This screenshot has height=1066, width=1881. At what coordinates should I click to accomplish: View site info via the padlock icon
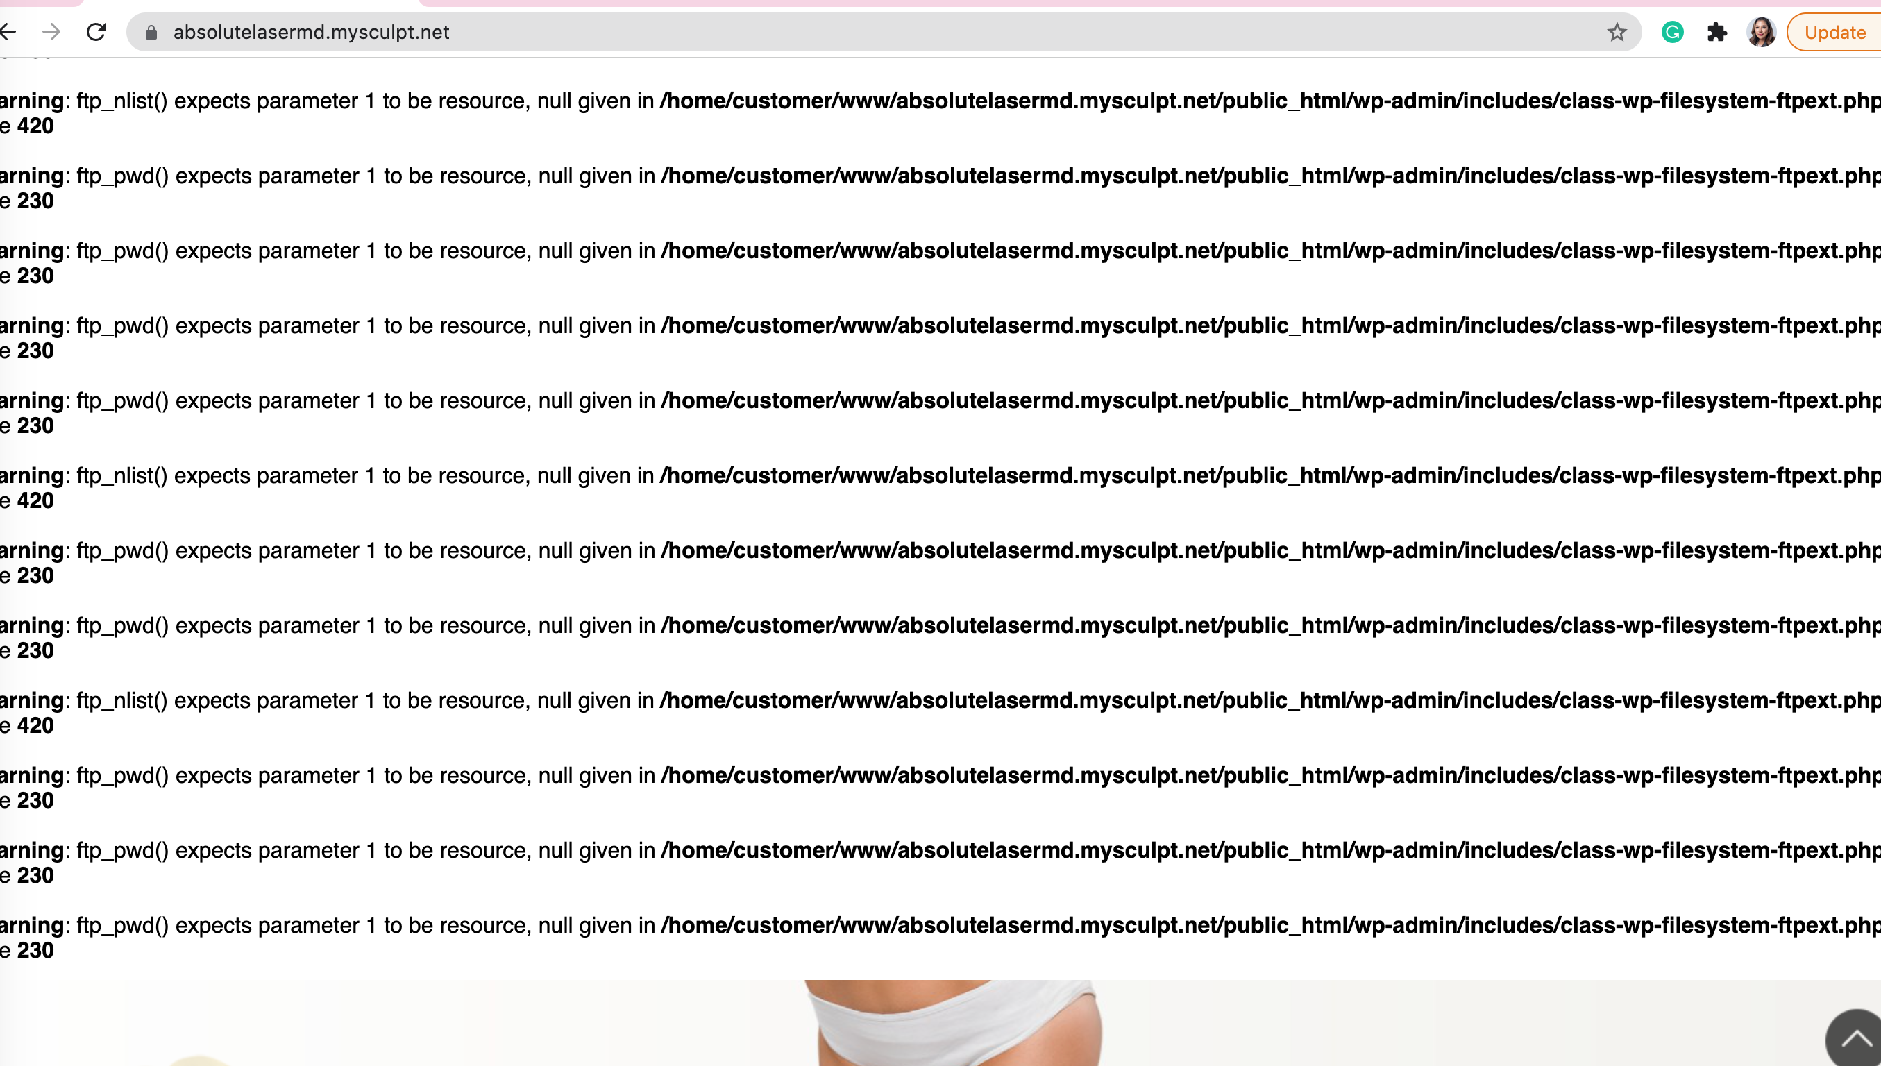(151, 32)
